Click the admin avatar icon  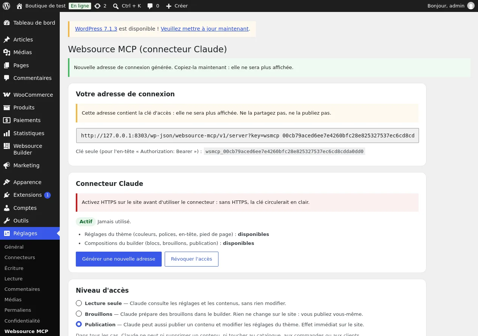pos(471,6)
